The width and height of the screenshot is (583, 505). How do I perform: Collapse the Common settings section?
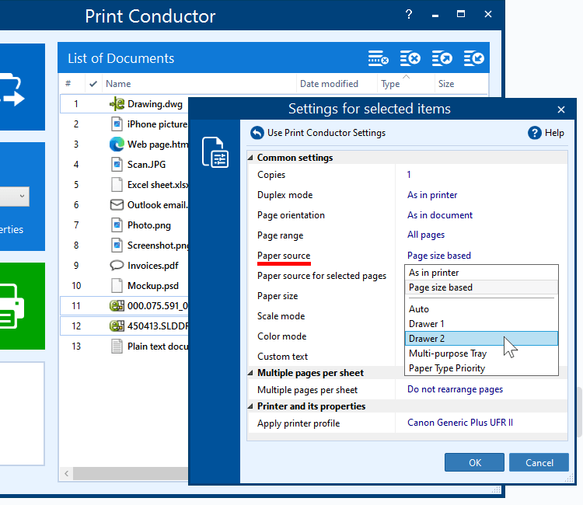click(250, 158)
